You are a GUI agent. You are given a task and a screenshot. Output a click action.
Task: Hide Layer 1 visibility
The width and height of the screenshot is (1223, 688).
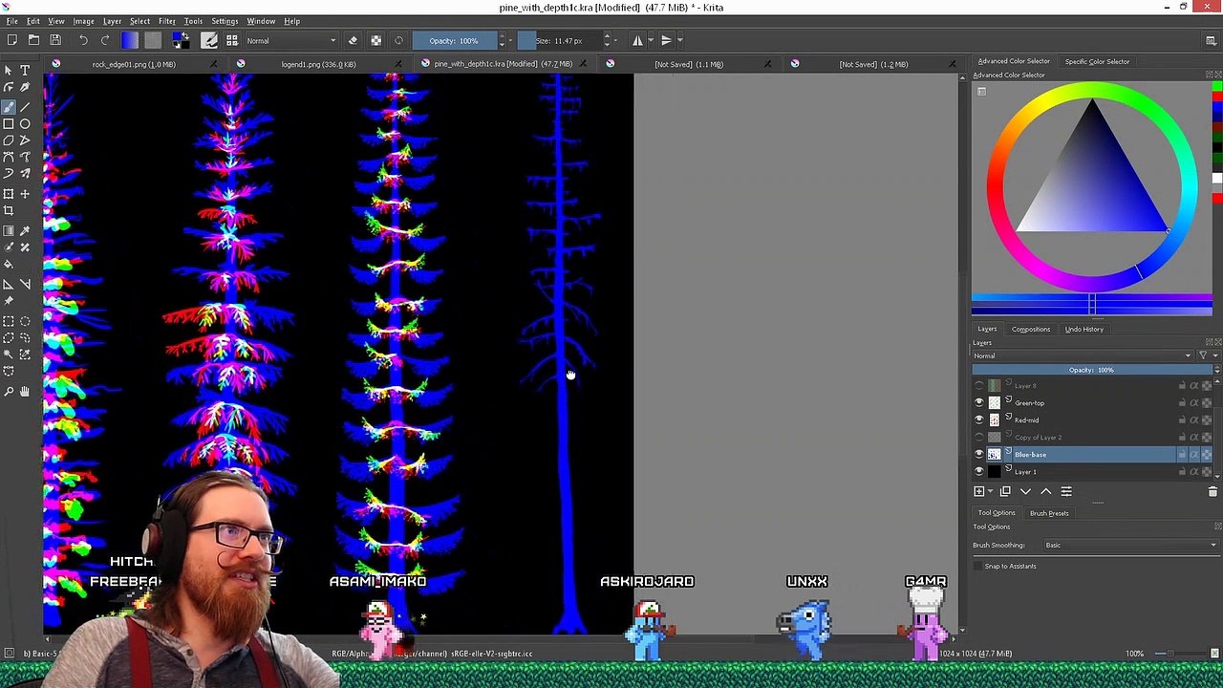pyautogui.click(x=978, y=472)
